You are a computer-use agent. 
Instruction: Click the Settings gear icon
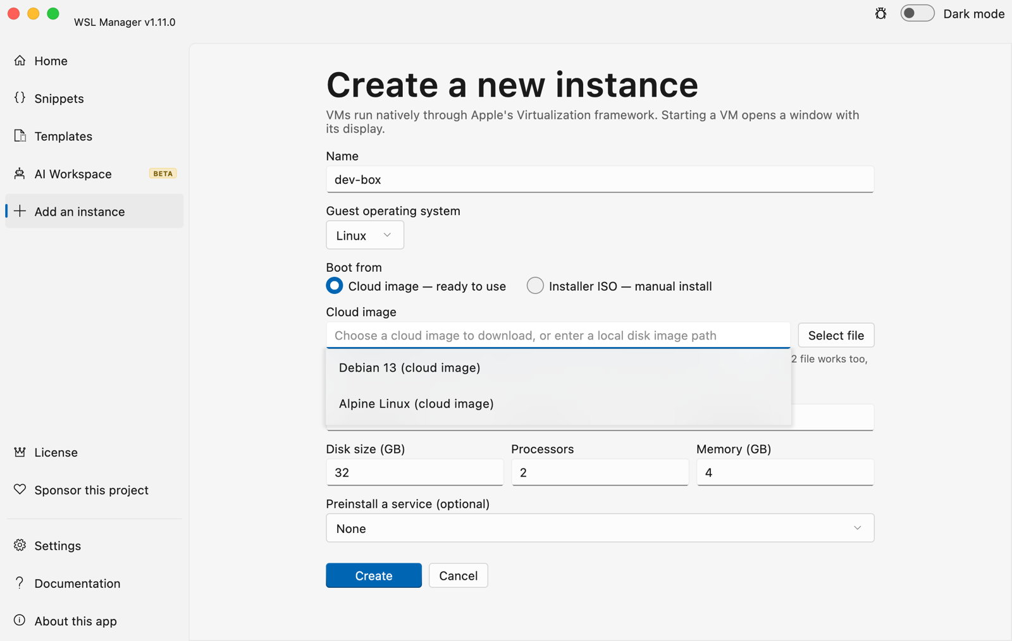coord(20,545)
